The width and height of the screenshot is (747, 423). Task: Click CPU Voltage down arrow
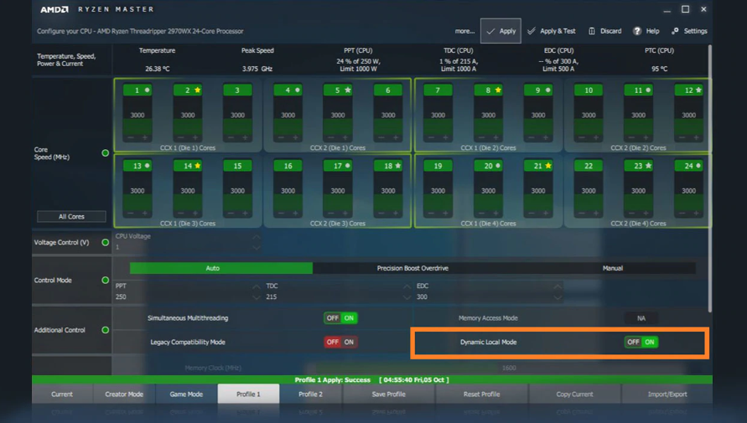pos(257,247)
